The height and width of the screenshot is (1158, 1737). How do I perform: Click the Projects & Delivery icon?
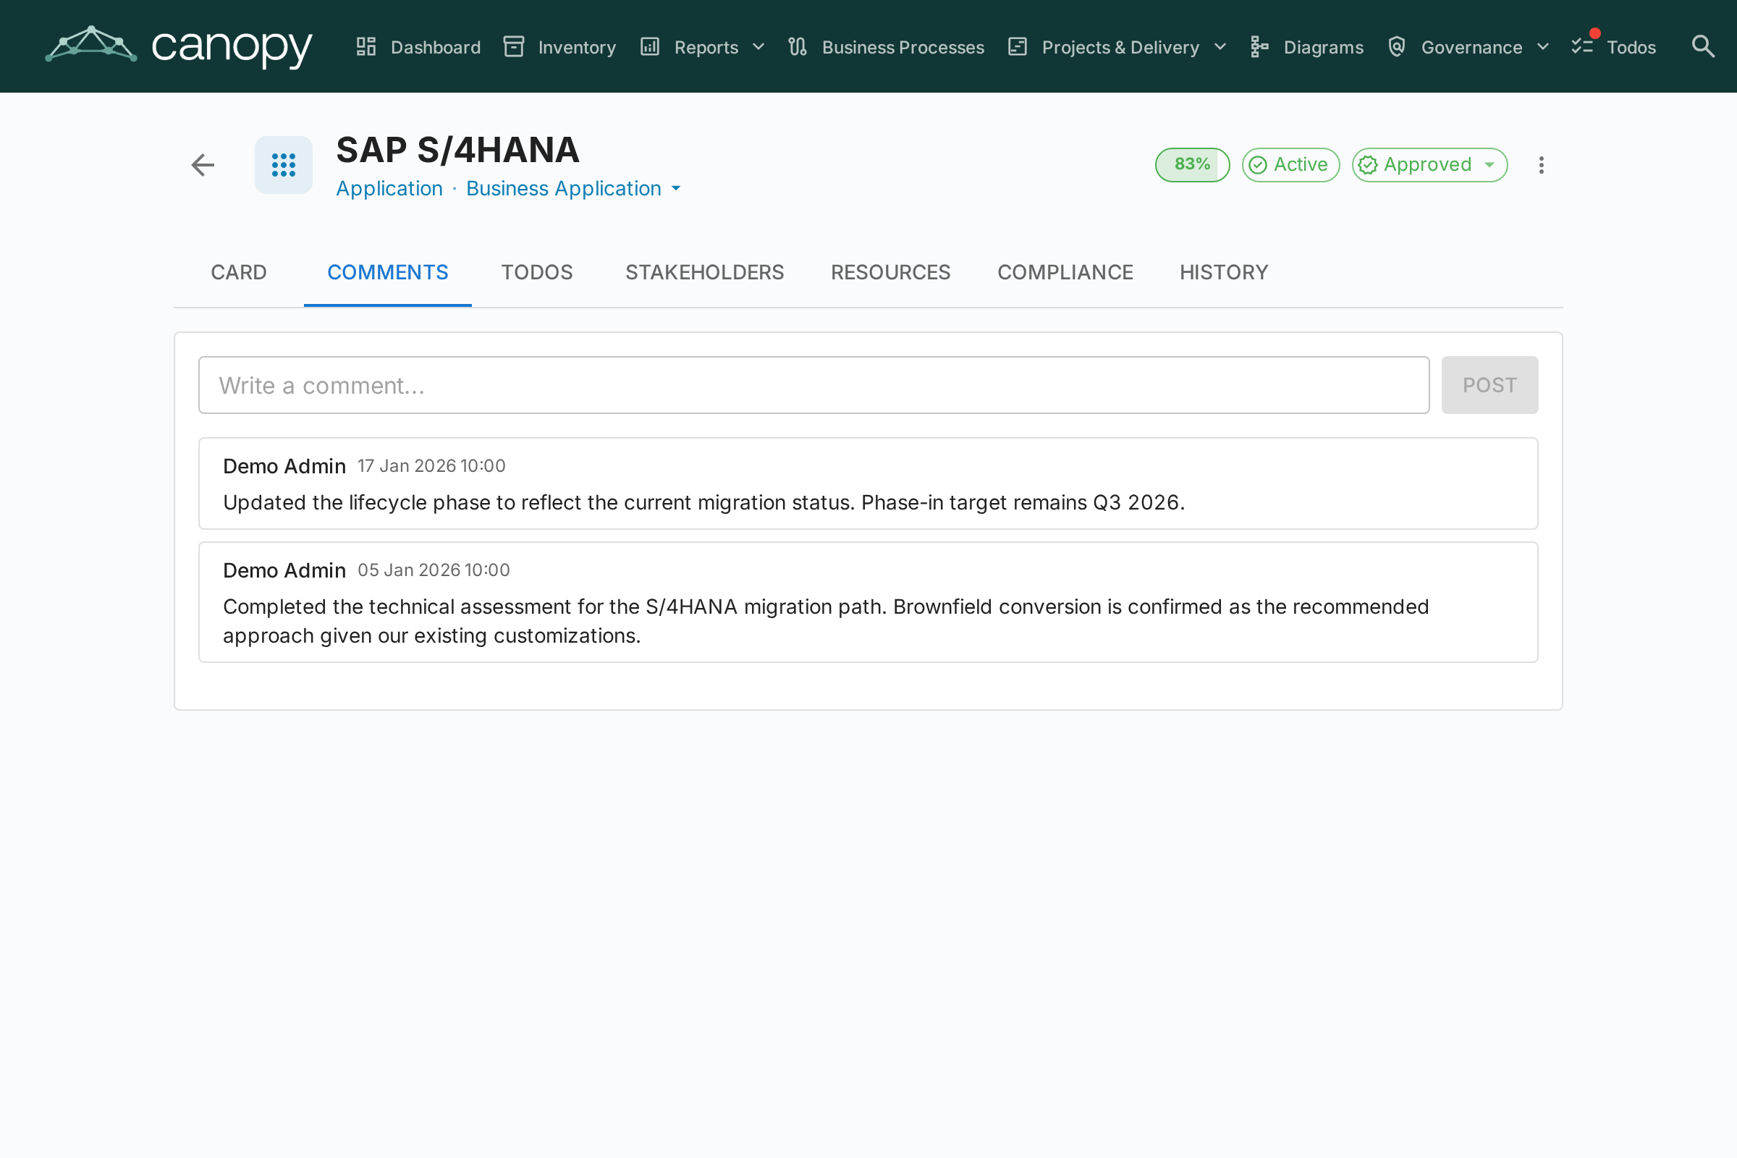click(x=1018, y=46)
